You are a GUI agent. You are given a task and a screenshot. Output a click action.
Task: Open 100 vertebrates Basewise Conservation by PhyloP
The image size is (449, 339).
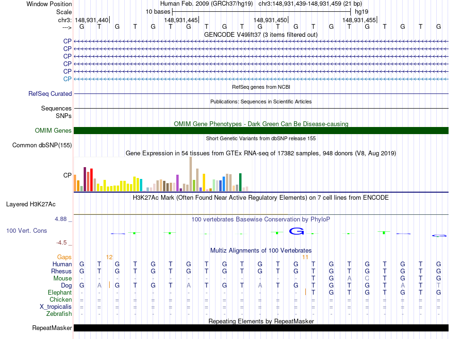[260, 220]
